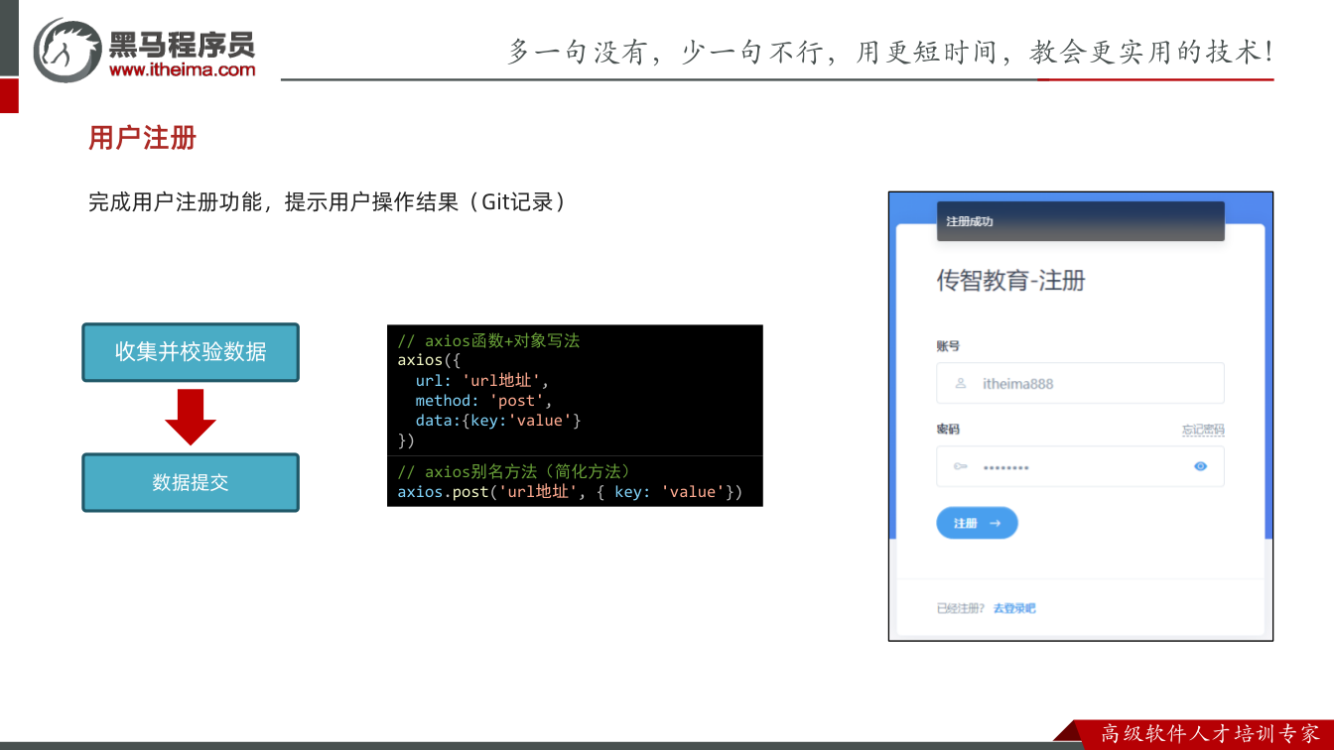Click the itheima horse logo icon
1334x750 pixels.
click(67, 50)
